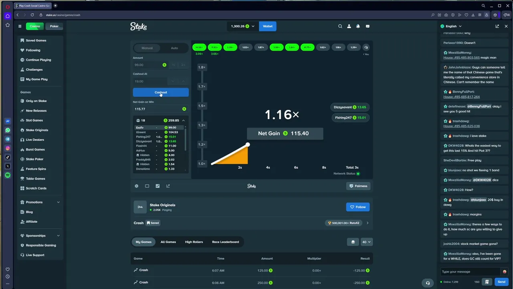Screen dimensions: 513x289
Task: Switch to Auto betting mode
Action: pyautogui.click(x=174, y=48)
